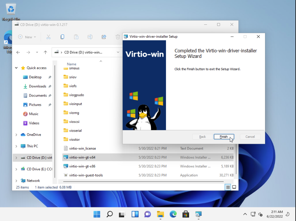The width and height of the screenshot is (296, 221).
Task: Go forward using Explorer forward arrow
Action: coord(28,52)
